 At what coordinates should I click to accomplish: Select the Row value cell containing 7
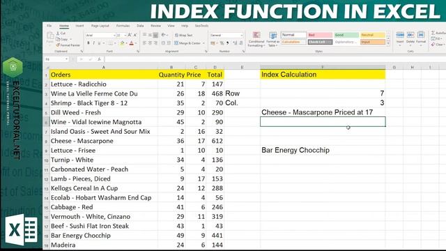pyautogui.click(x=323, y=93)
